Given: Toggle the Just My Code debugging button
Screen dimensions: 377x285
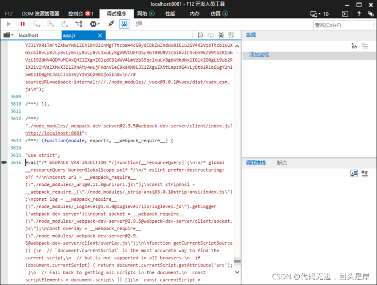Looking at the screenshot, I should coord(125,24).
